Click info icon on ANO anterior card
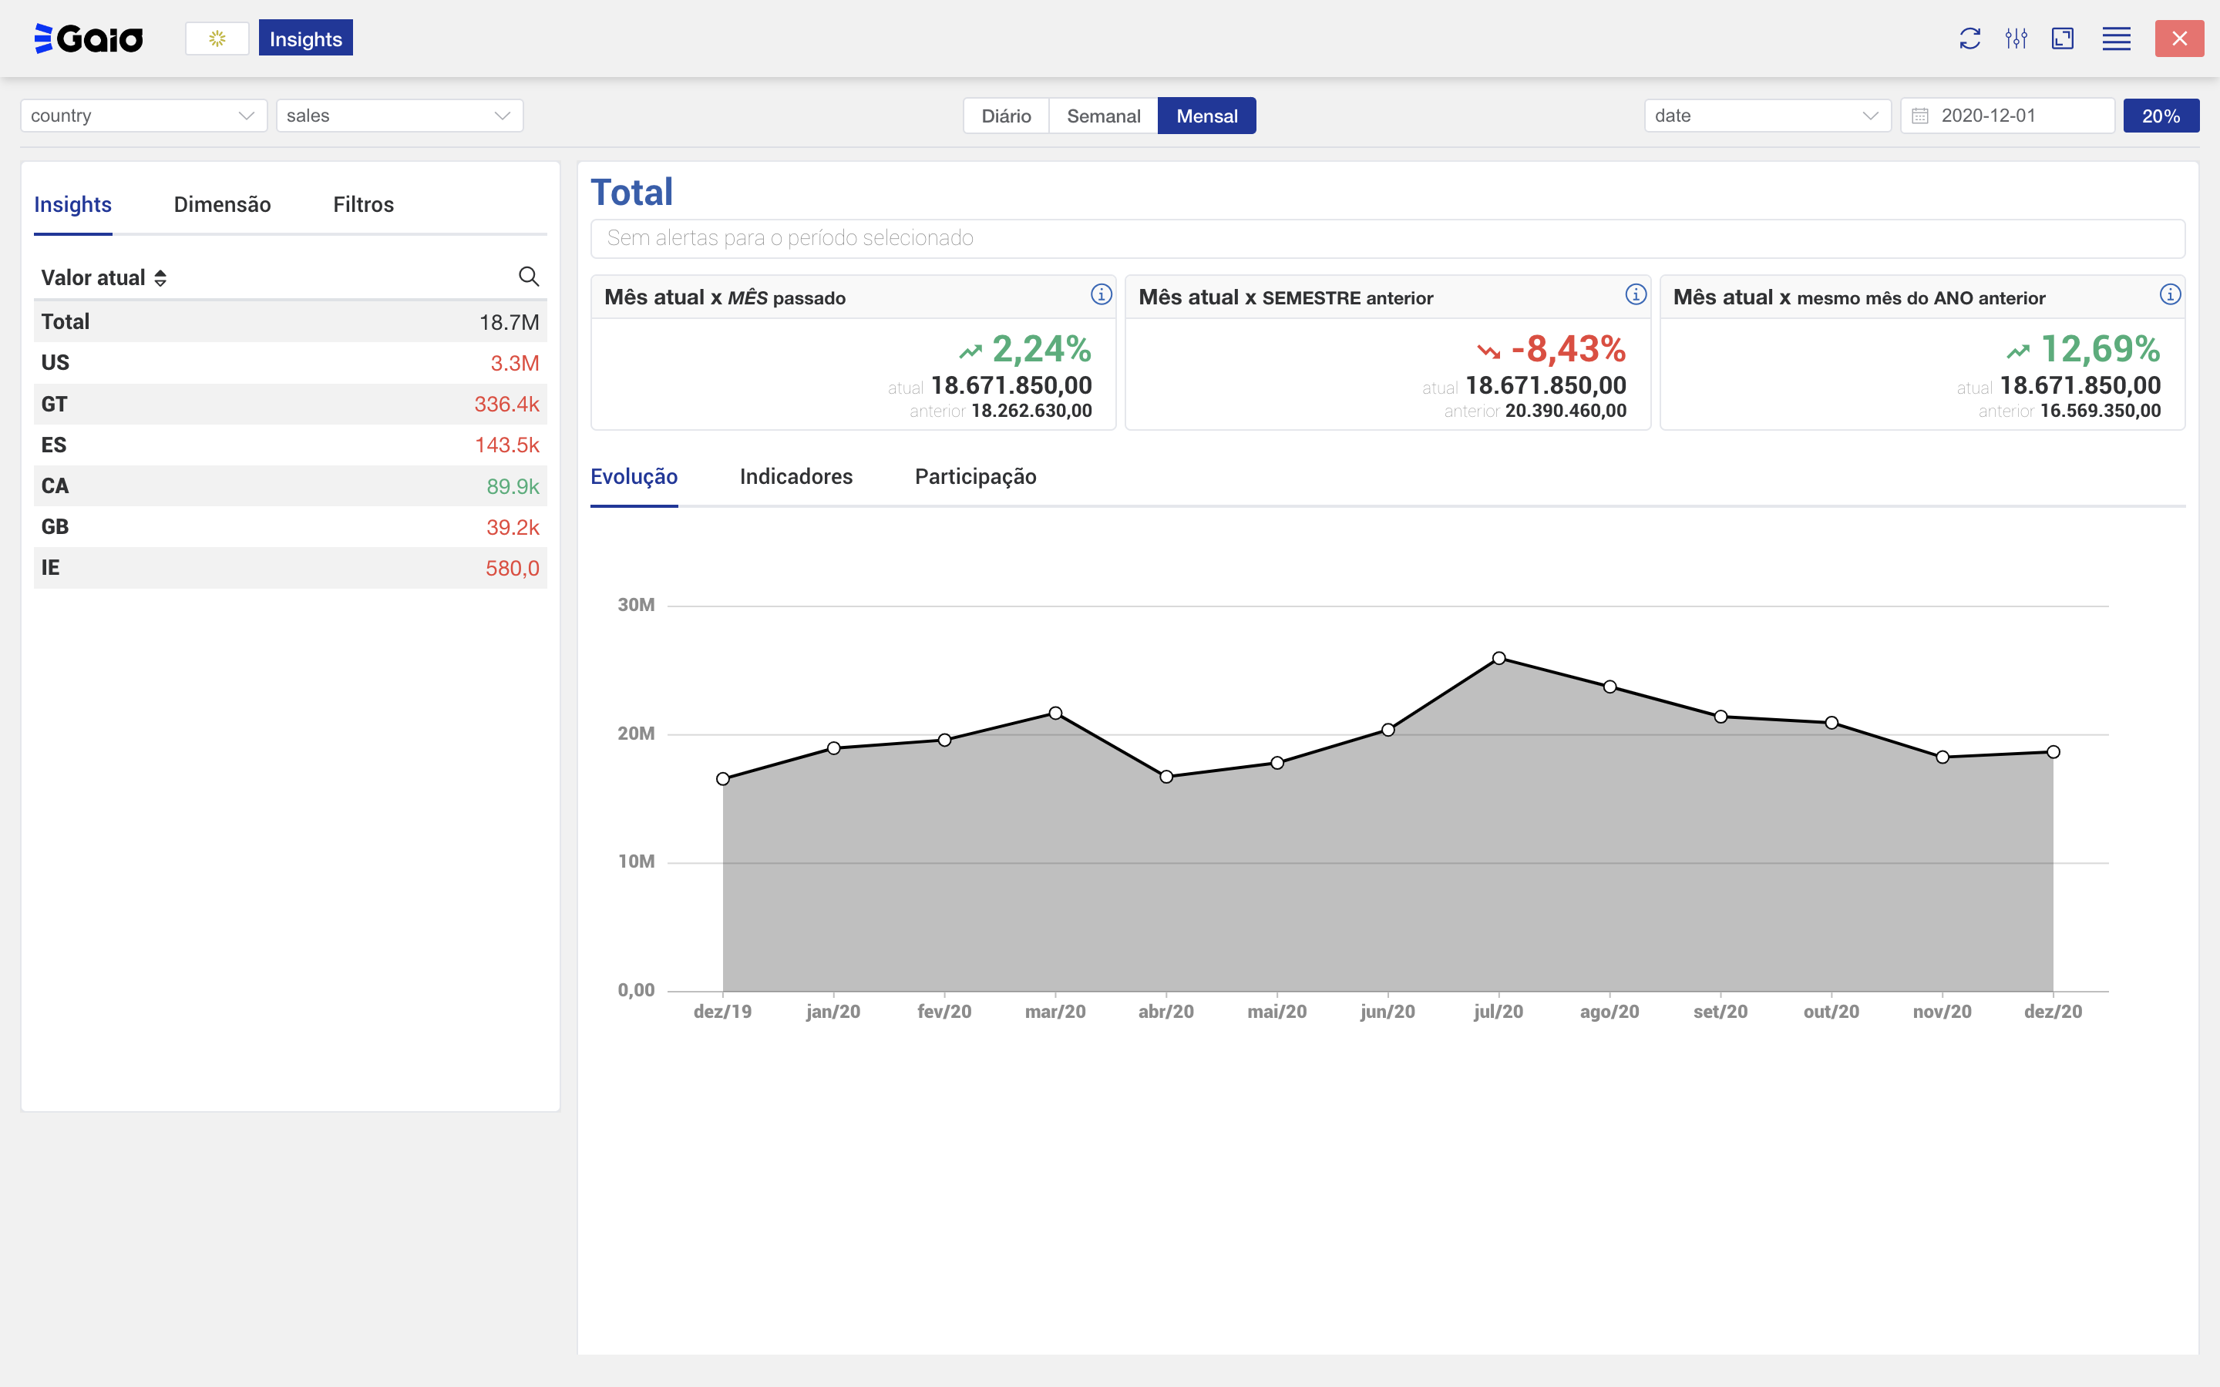Viewport: 2220px width, 1387px height. [x=2170, y=294]
